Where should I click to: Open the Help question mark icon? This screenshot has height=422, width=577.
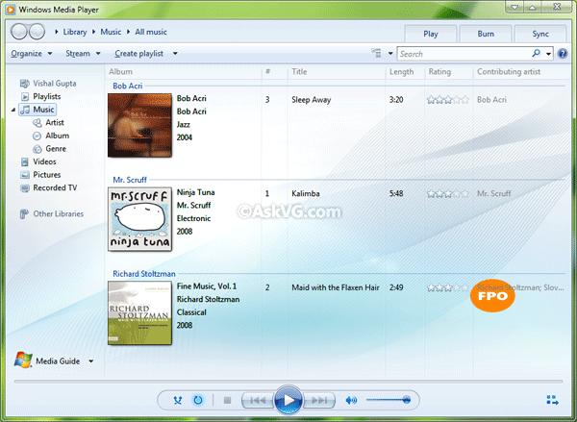tap(563, 54)
